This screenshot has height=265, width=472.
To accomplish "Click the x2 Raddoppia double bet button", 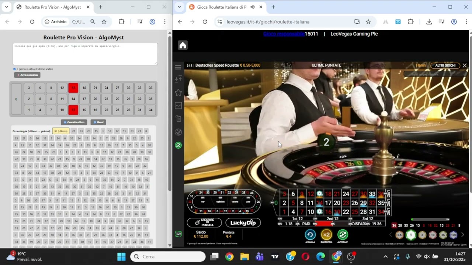I will point(326,234).
